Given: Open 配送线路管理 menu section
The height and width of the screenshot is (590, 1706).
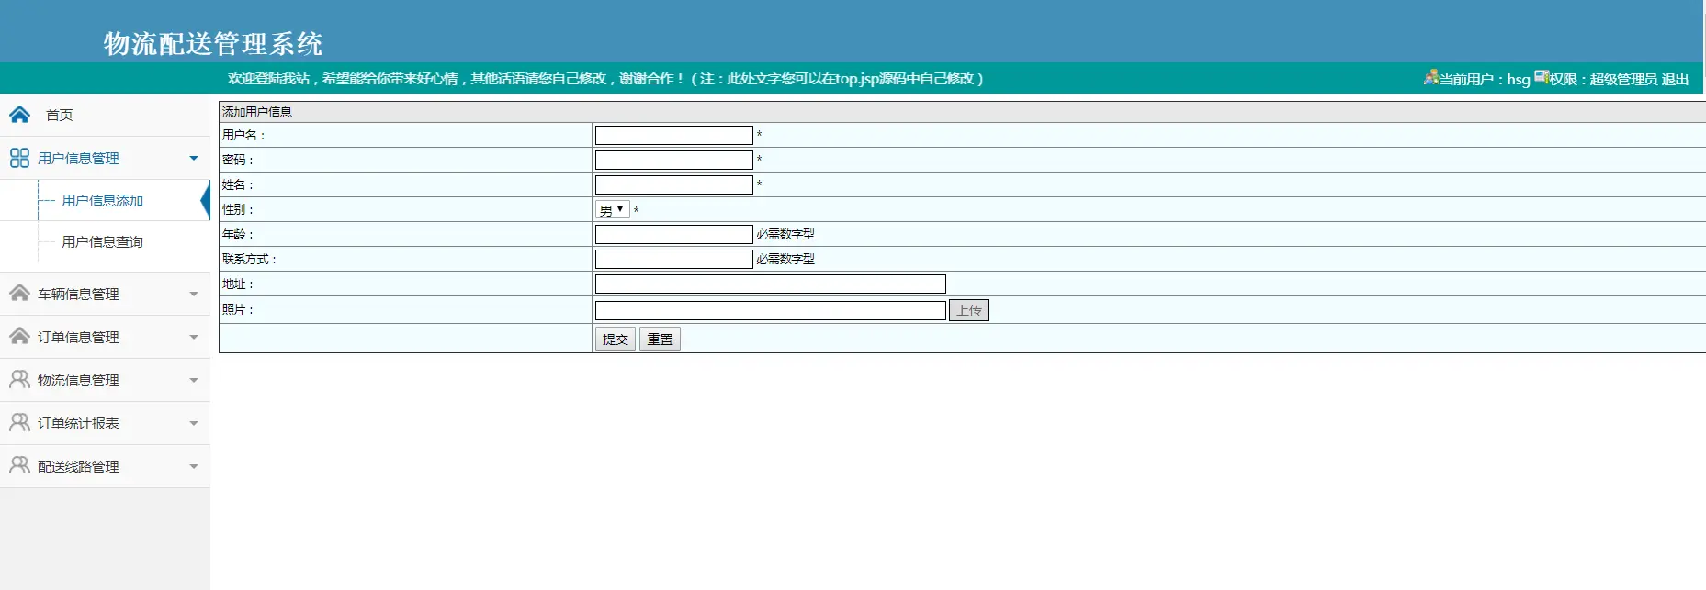Looking at the screenshot, I should pyautogui.click(x=105, y=466).
